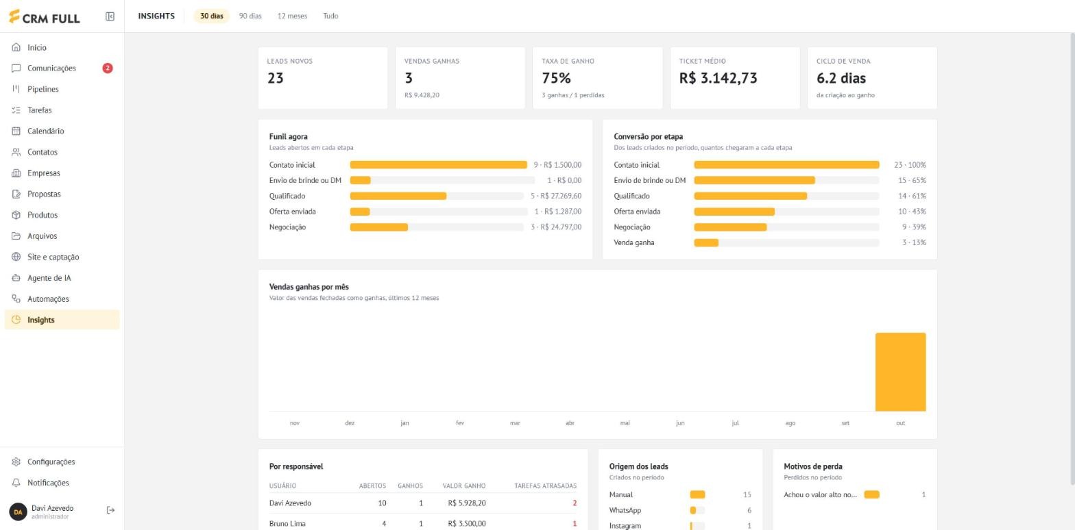Image resolution: width=1075 pixels, height=530 pixels.
Task: Click the Venda ganha conversion bar
Action: tap(706, 243)
